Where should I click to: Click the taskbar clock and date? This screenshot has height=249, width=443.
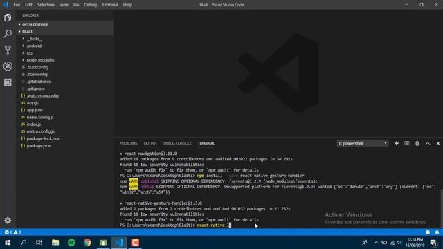(415, 243)
